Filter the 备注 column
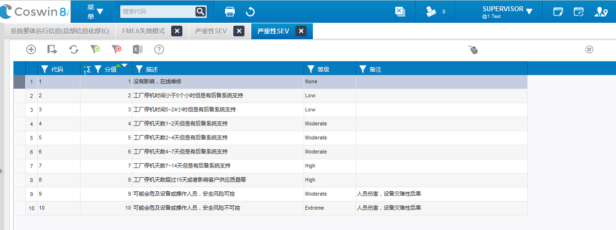Image resolution: width=616 pixels, height=230 pixels. point(363,69)
